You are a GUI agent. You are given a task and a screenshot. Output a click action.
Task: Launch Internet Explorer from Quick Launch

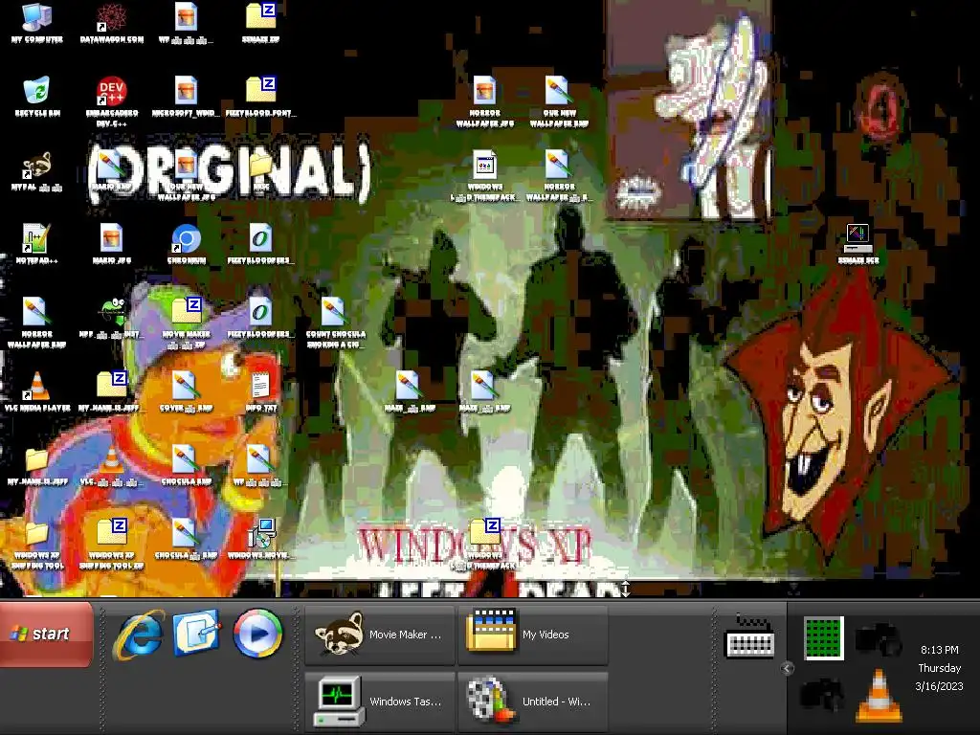pyautogui.click(x=138, y=634)
